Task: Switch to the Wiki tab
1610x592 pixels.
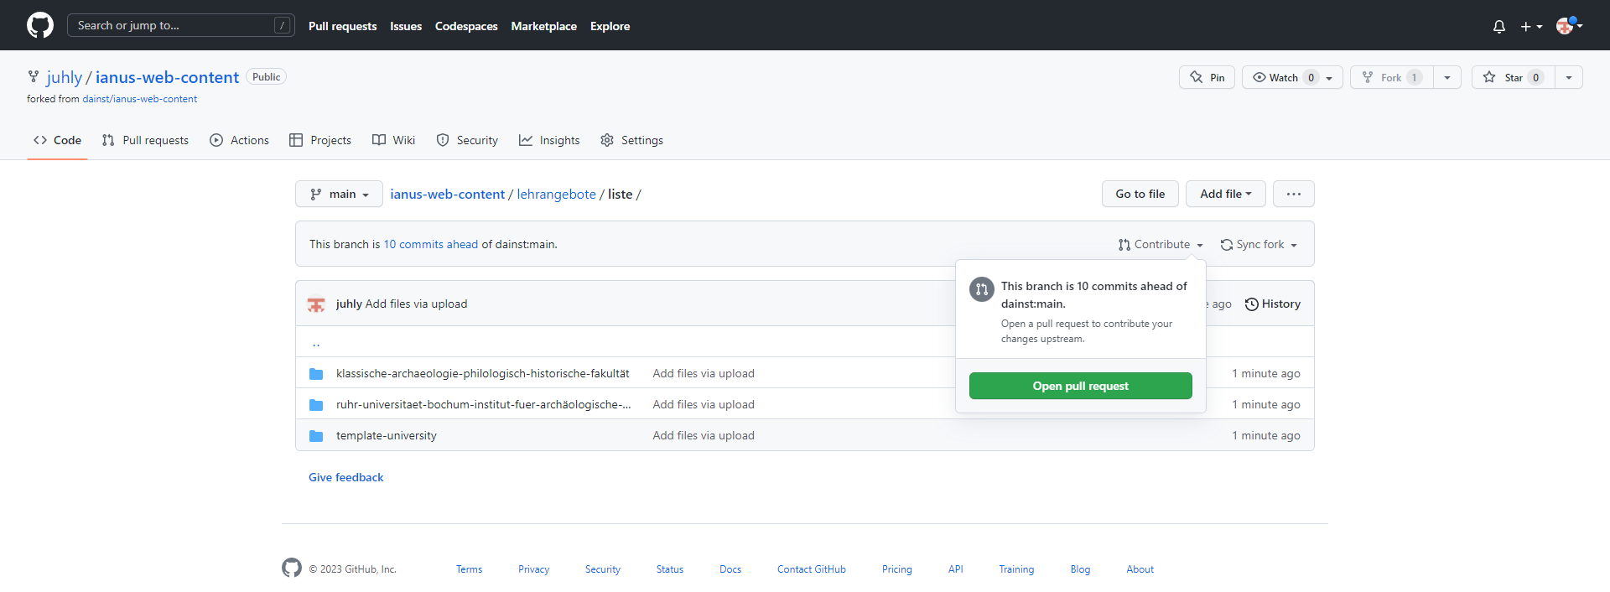Action: click(393, 140)
